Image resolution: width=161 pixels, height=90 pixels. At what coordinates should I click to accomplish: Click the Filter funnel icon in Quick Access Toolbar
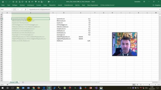tap(36, 2)
